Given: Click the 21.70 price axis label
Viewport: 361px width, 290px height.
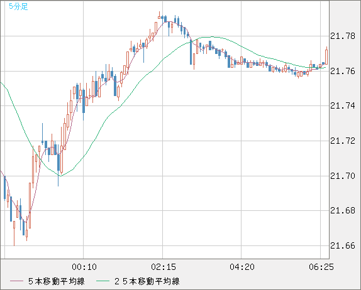Looking at the screenshot, I should point(343,176).
